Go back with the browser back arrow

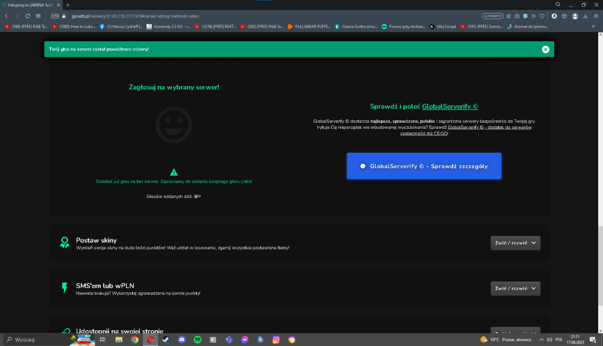tap(7, 16)
